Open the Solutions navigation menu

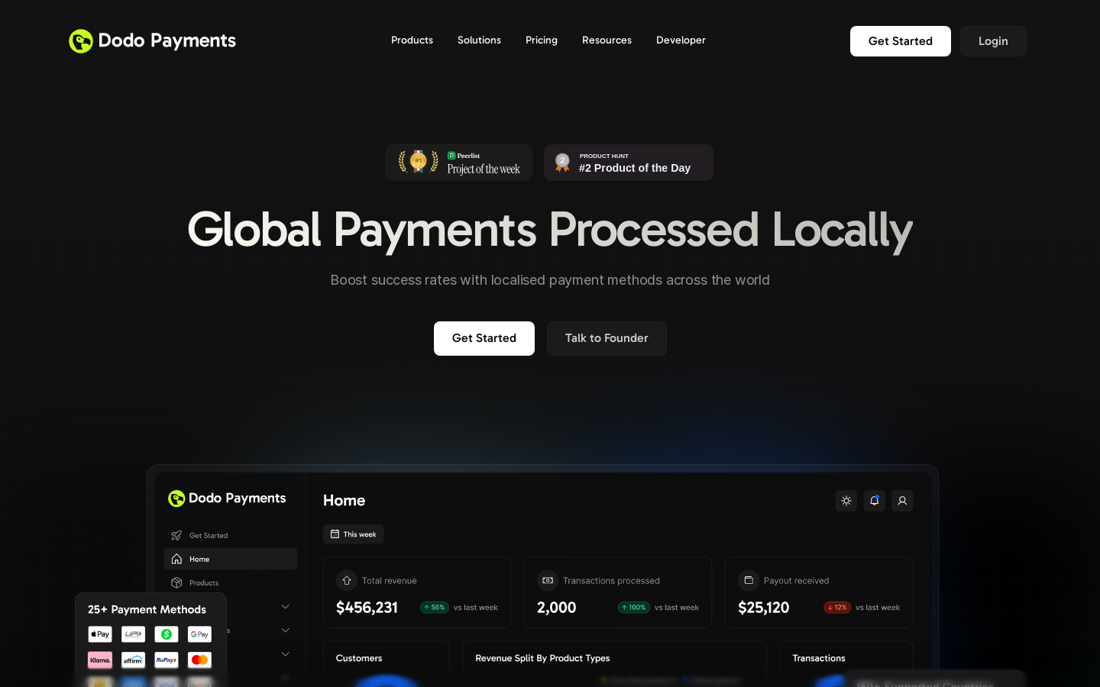pos(479,40)
